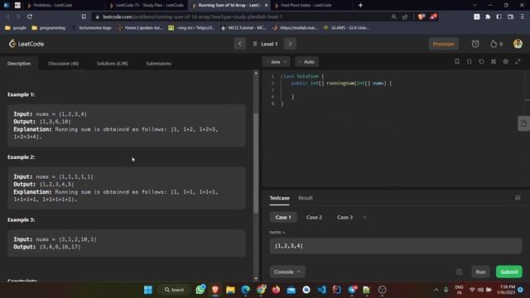Image resolution: width=530 pixels, height=298 pixels.
Task: Reload the page
Action: coord(30,17)
